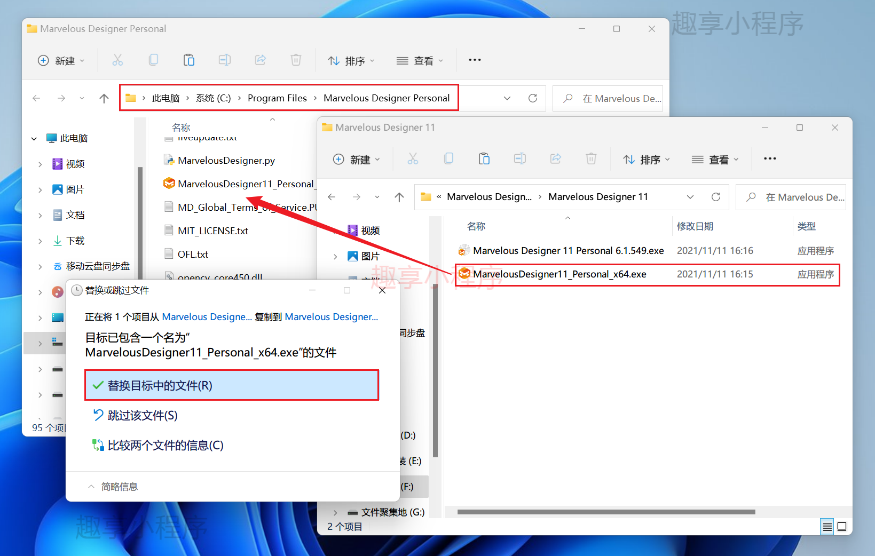Expand address history dropdown in Designer 11 window
Screen dimensions: 875x556
690,197
